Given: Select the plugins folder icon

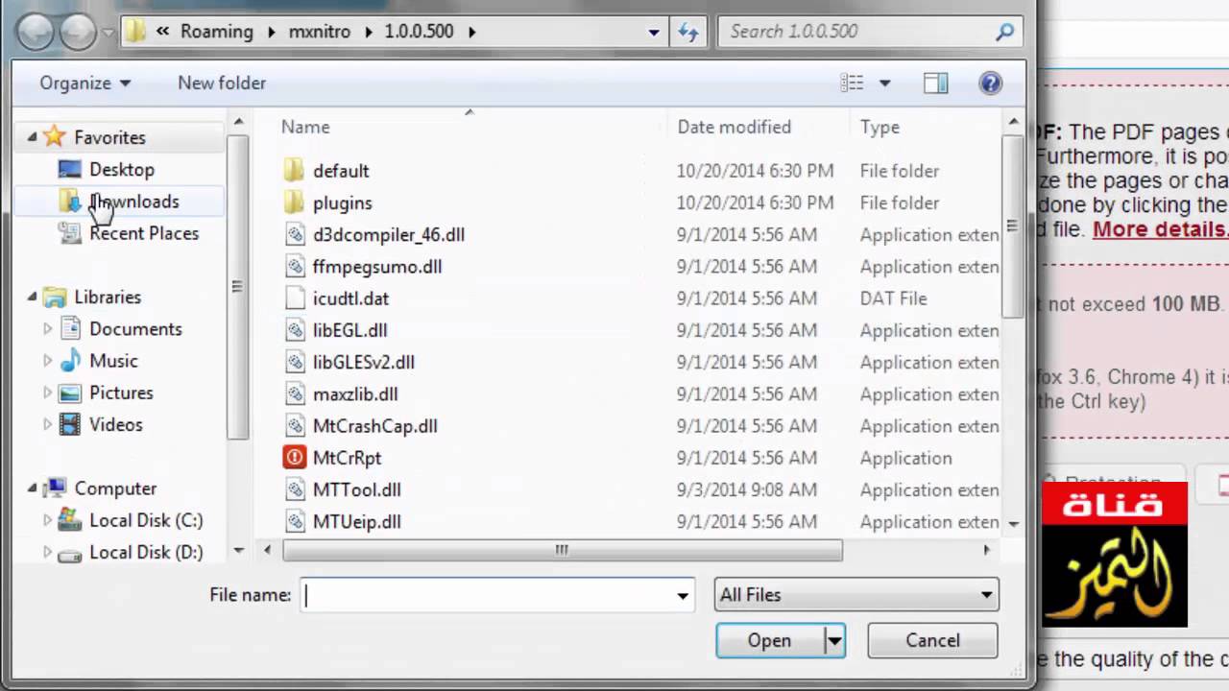Looking at the screenshot, I should [295, 203].
